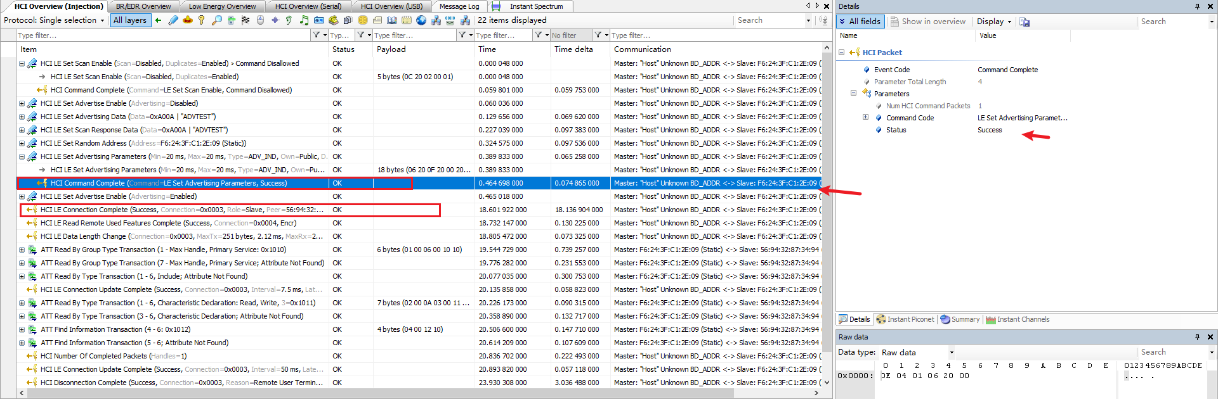Collapse the HCI LE Set Scan Enable row

pos(22,63)
